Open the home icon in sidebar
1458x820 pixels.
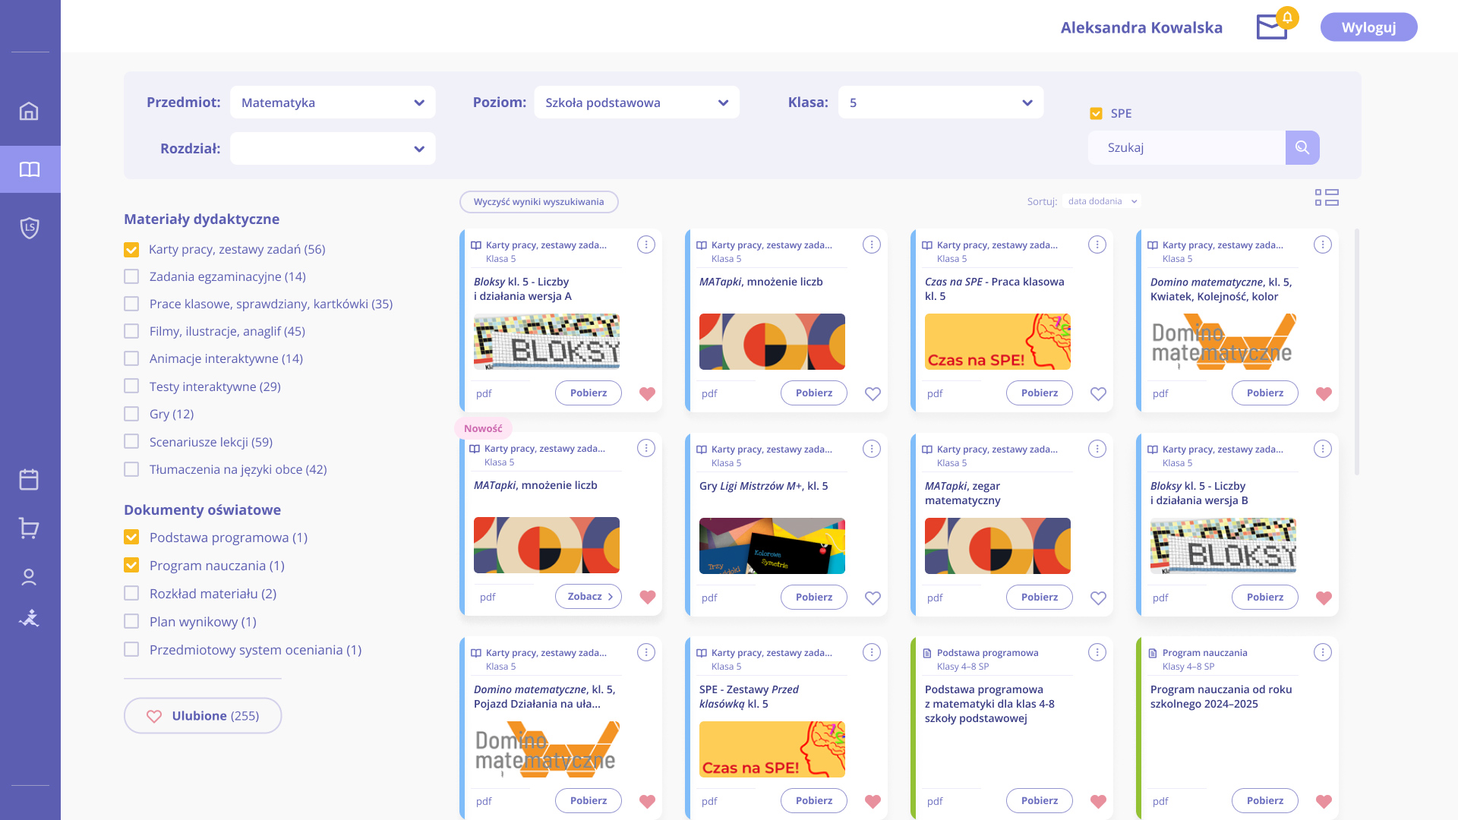(29, 111)
